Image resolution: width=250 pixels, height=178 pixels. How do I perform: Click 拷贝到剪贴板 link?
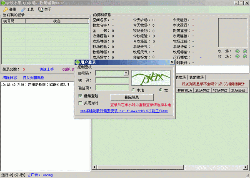tap(33, 78)
